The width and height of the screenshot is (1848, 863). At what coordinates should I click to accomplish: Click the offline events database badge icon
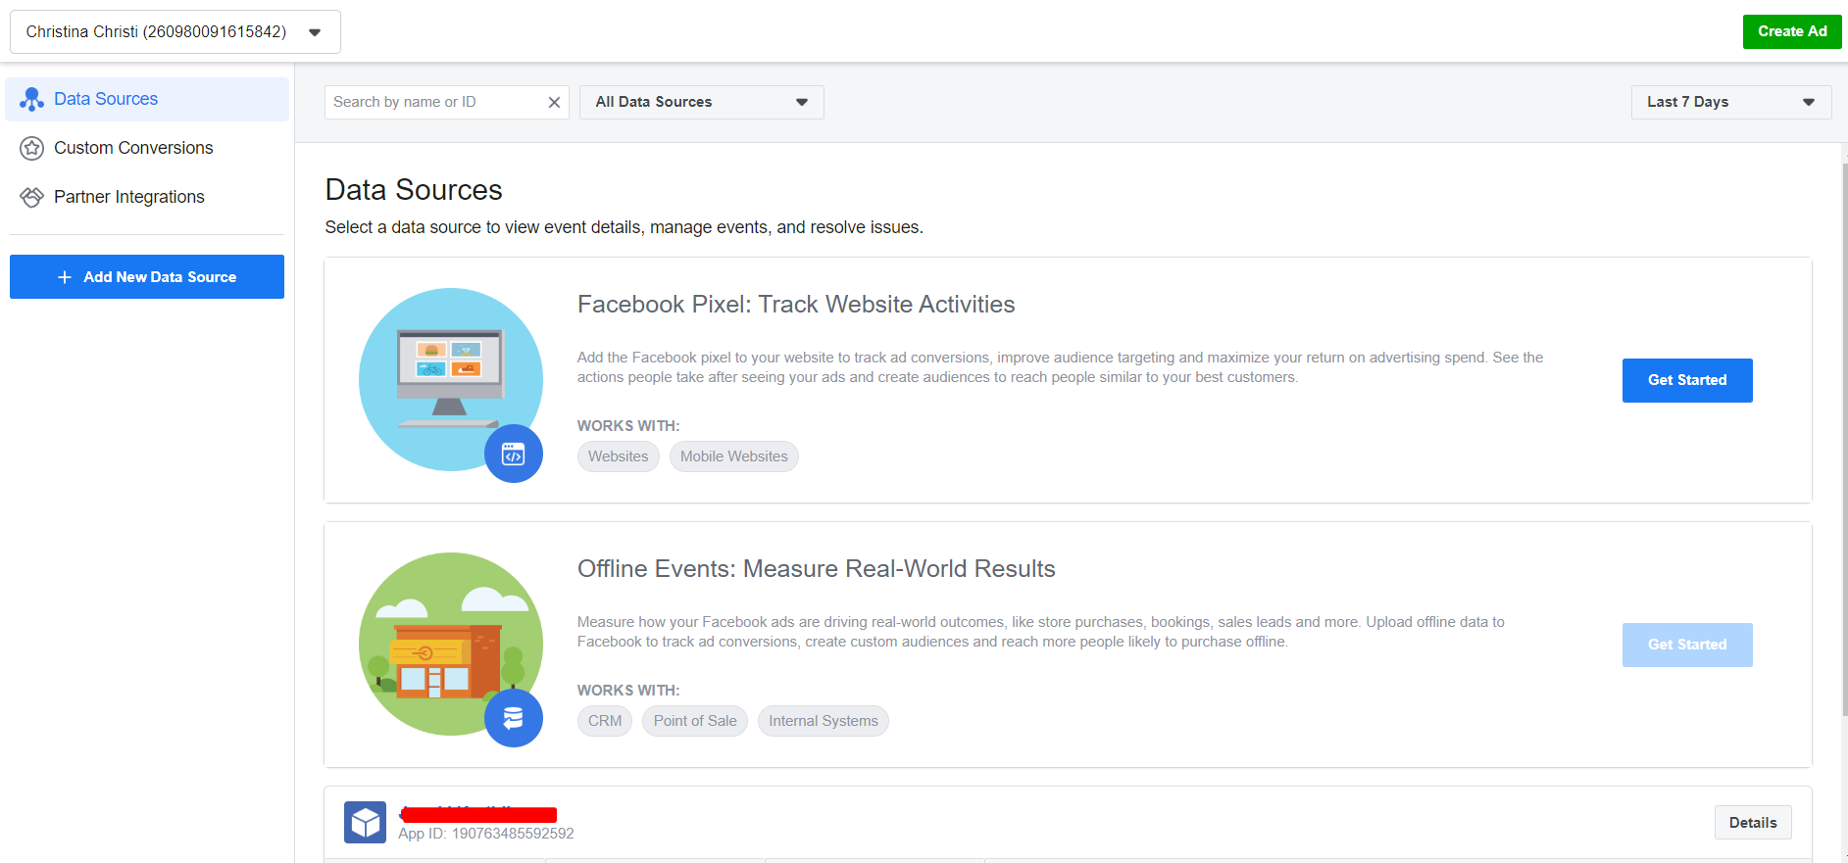pyautogui.click(x=514, y=718)
